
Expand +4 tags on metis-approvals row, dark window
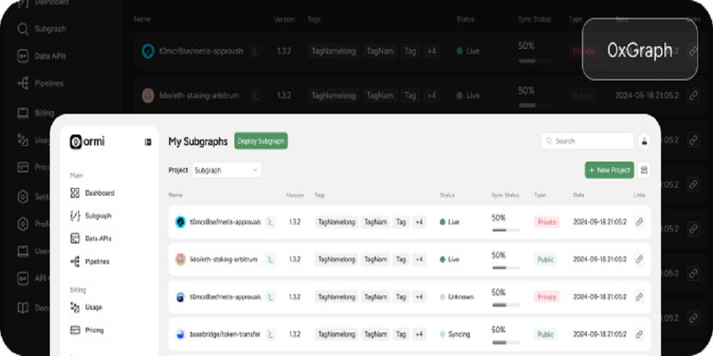coord(431,51)
